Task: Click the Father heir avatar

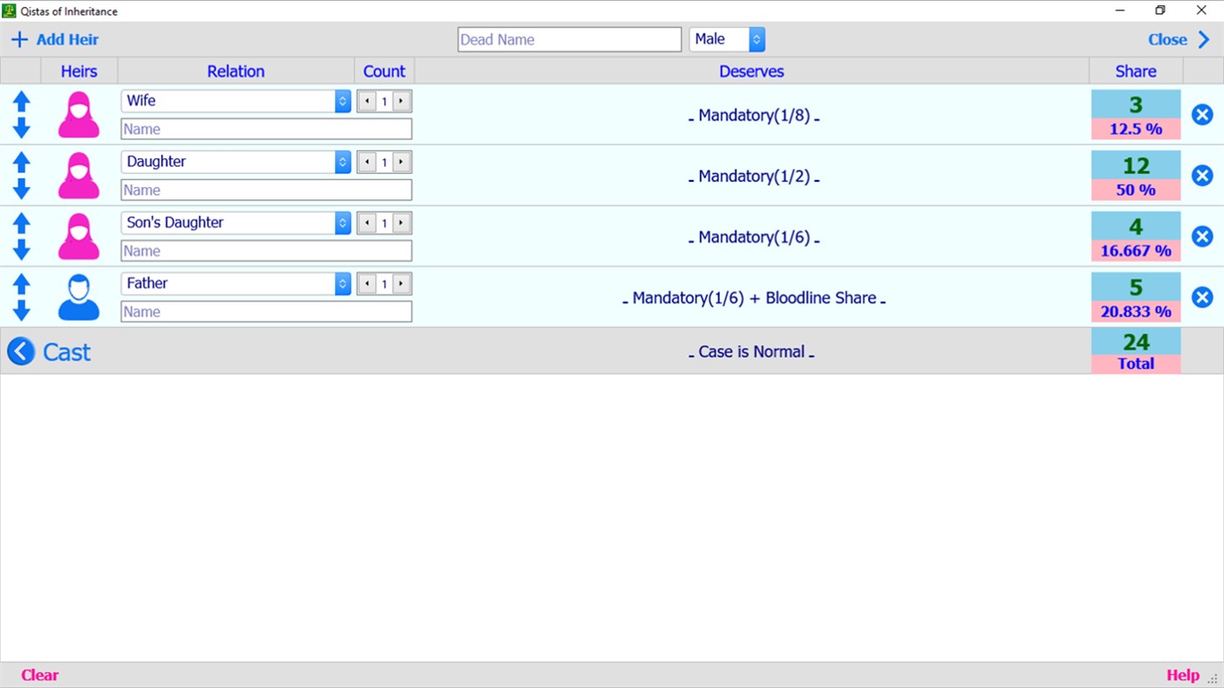Action: (78, 296)
